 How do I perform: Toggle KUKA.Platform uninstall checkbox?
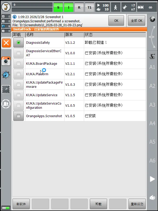[x=19, y=74]
